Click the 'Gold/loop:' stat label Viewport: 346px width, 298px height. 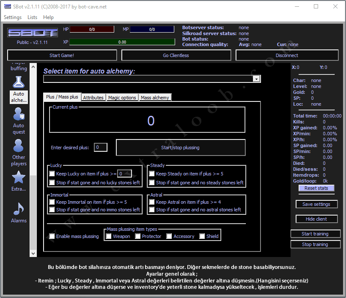pyautogui.click(x=305, y=181)
